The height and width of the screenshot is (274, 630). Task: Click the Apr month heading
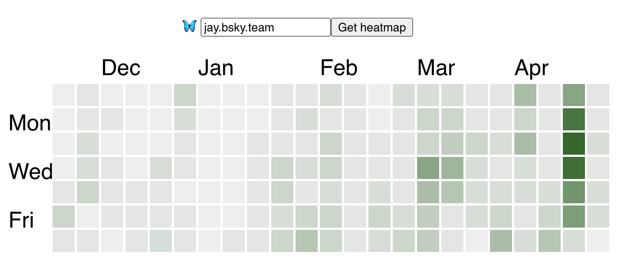(x=531, y=67)
